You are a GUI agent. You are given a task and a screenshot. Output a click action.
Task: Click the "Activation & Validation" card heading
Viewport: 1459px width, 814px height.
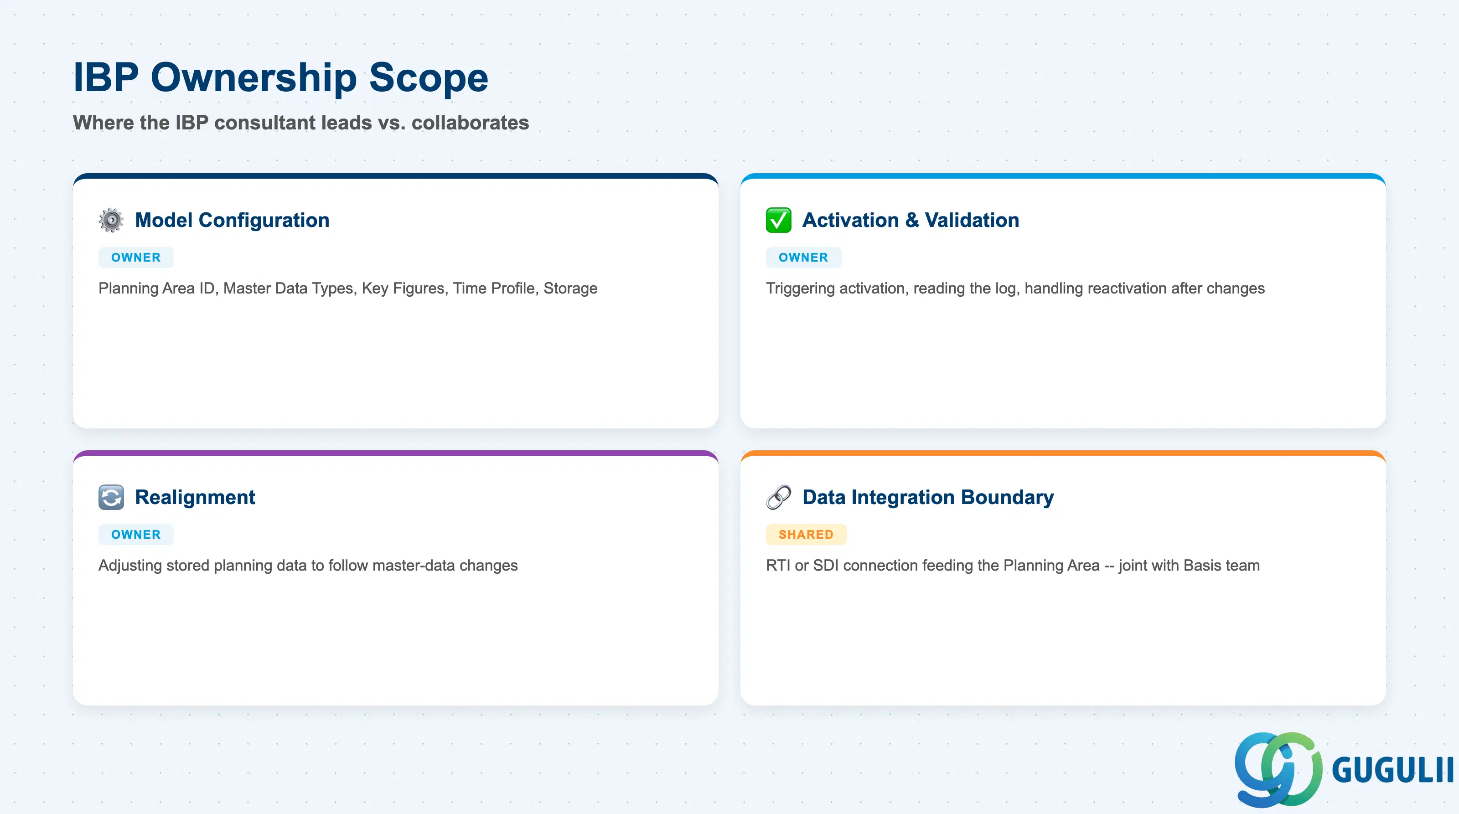[911, 220]
